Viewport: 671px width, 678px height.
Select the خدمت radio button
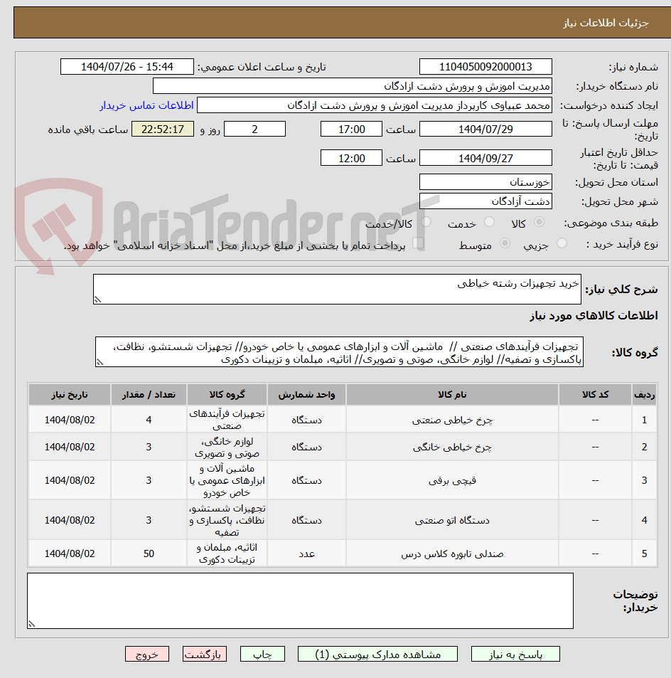(488, 222)
